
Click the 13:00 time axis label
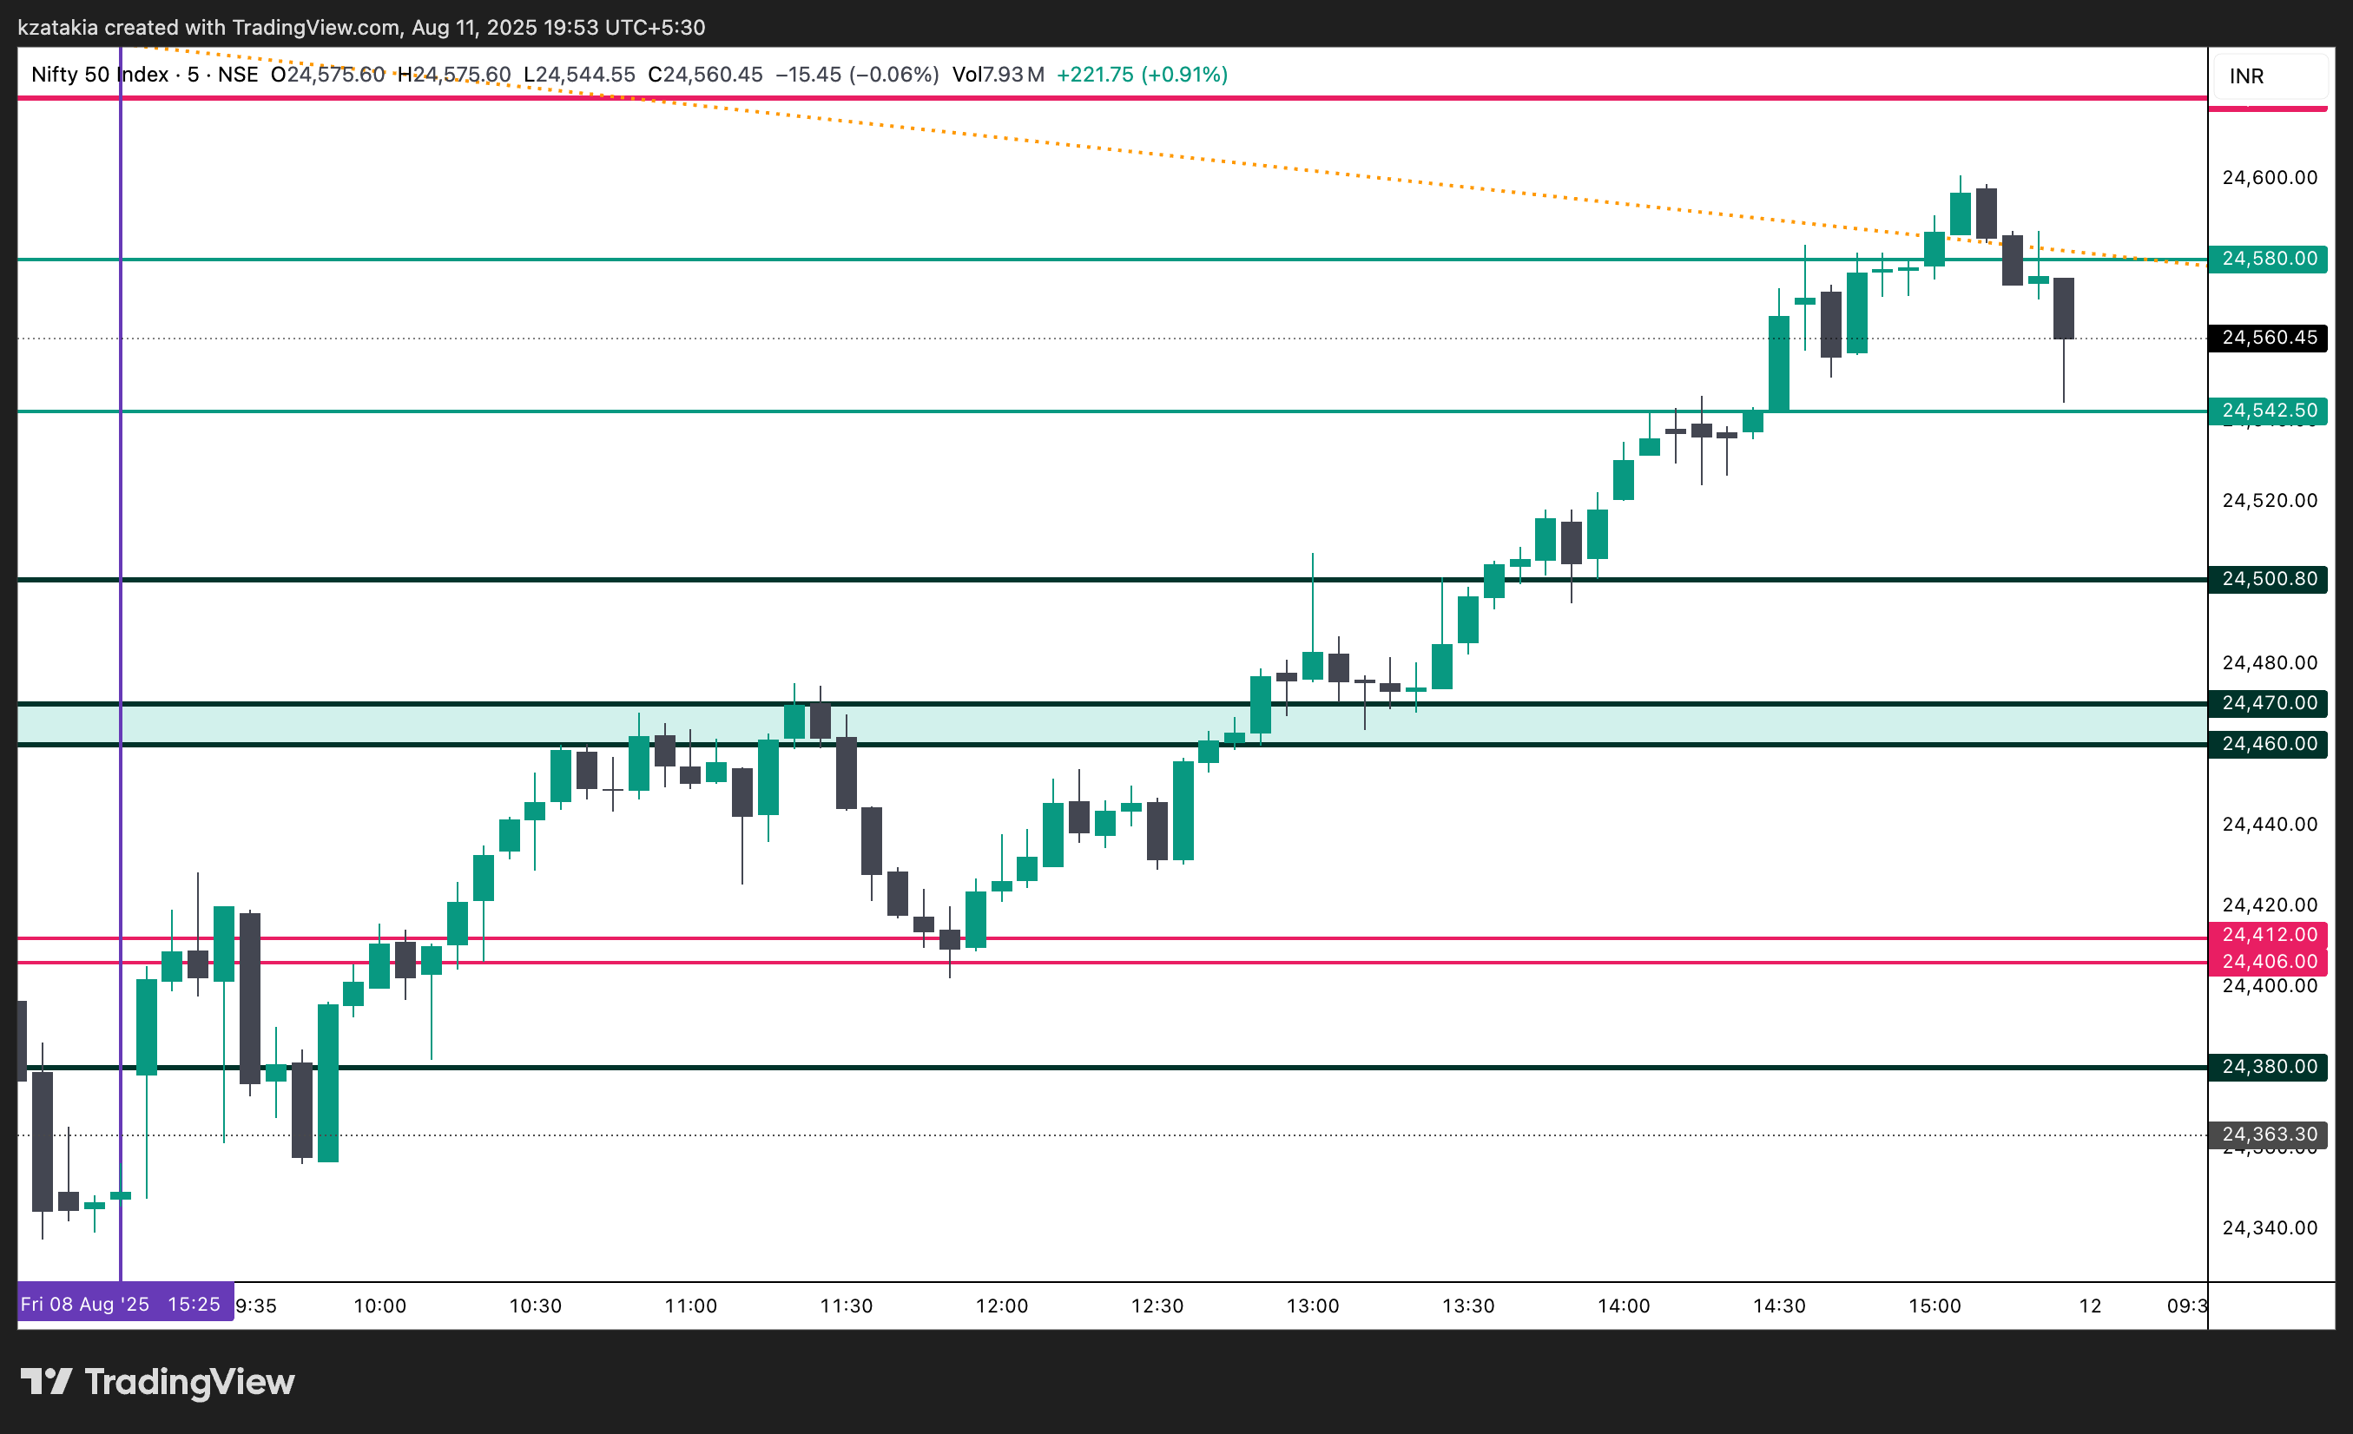point(1313,1306)
